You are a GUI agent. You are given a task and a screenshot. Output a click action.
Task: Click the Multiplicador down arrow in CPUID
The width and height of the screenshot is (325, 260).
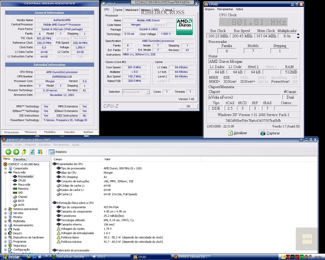point(298,37)
